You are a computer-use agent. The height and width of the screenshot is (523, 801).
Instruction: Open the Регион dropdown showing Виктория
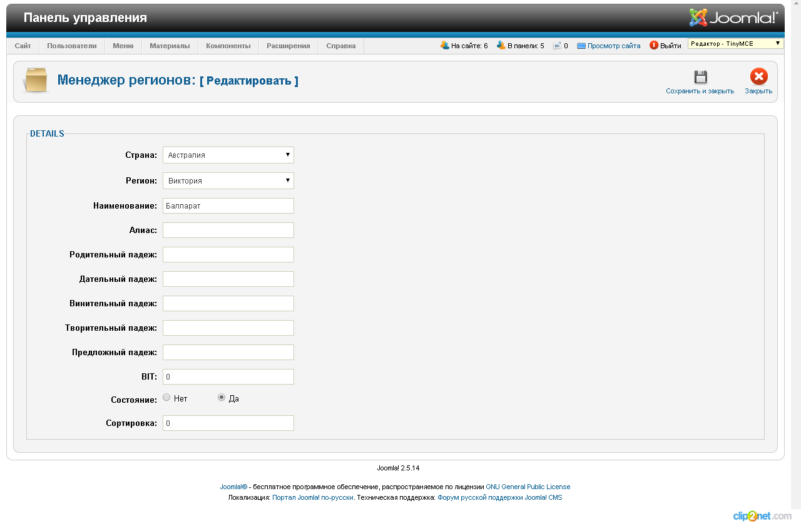click(228, 180)
